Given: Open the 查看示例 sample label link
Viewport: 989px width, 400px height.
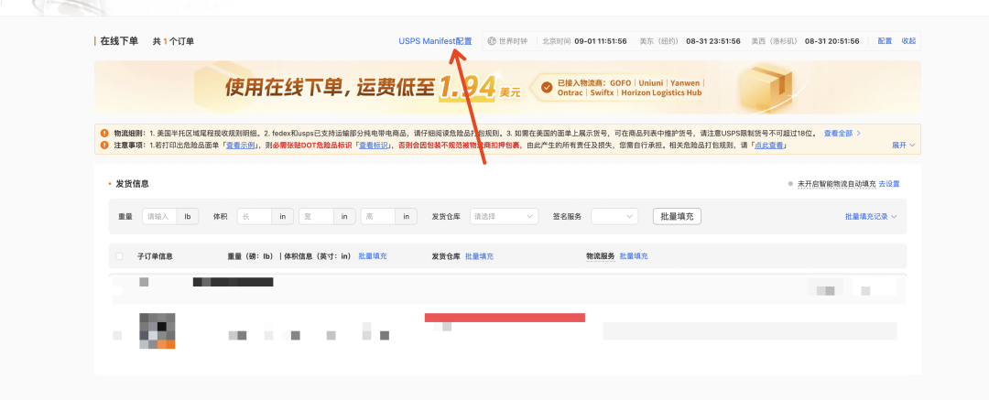Looking at the screenshot, I should pyautogui.click(x=241, y=146).
